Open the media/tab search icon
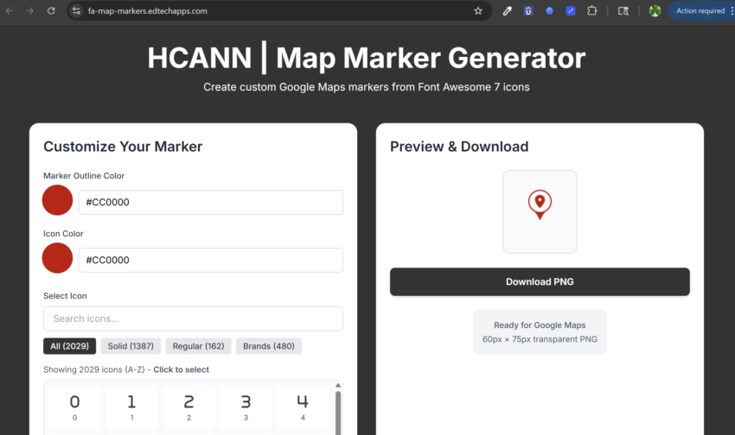Image resolution: width=735 pixels, height=435 pixels. (623, 10)
